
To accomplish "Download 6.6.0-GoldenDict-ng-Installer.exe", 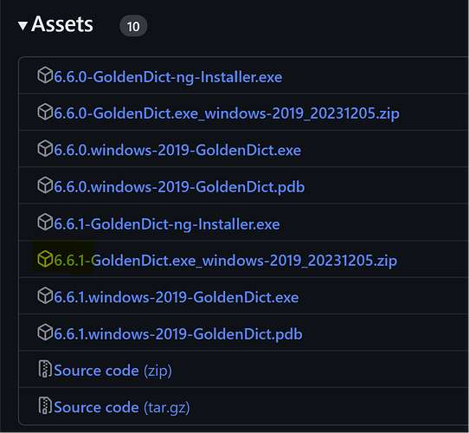I will pyautogui.click(x=168, y=77).
